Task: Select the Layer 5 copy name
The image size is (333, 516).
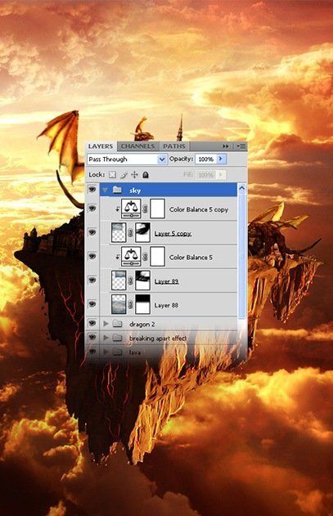Action: coord(173,233)
